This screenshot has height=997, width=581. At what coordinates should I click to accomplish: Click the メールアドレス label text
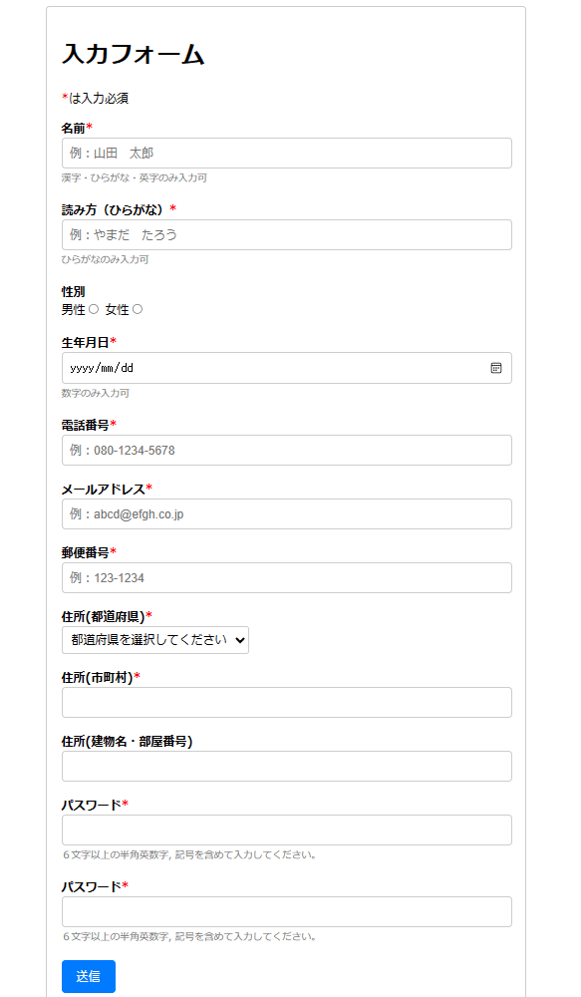[103, 489]
